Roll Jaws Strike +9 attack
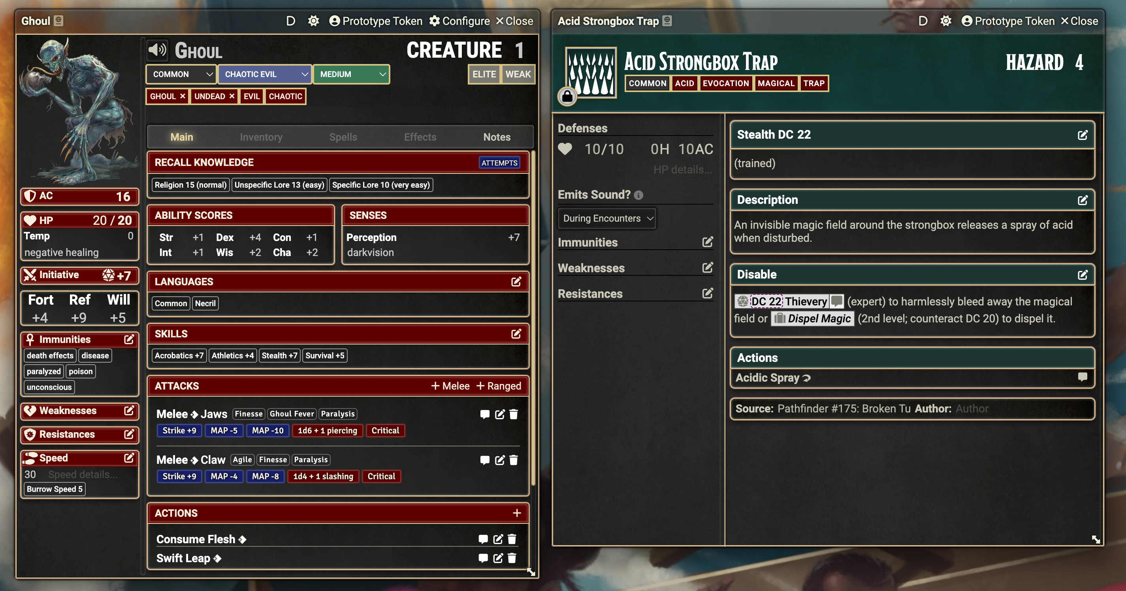The image size is (1126, 591). coord(179,431)
